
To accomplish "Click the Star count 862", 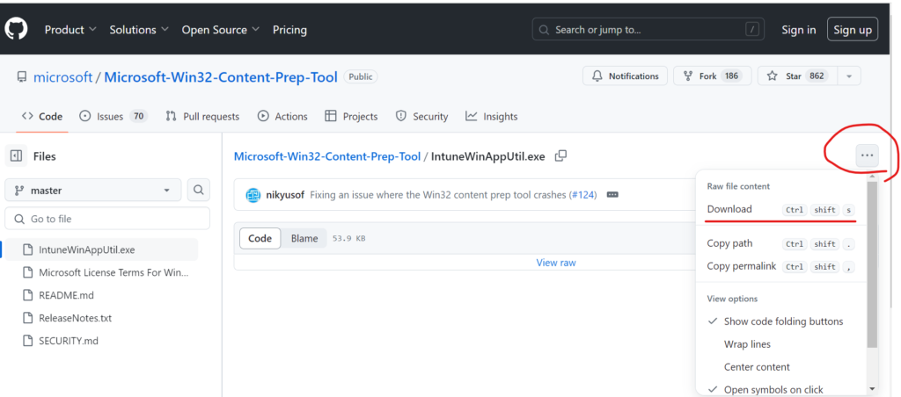I will point(817,76).
